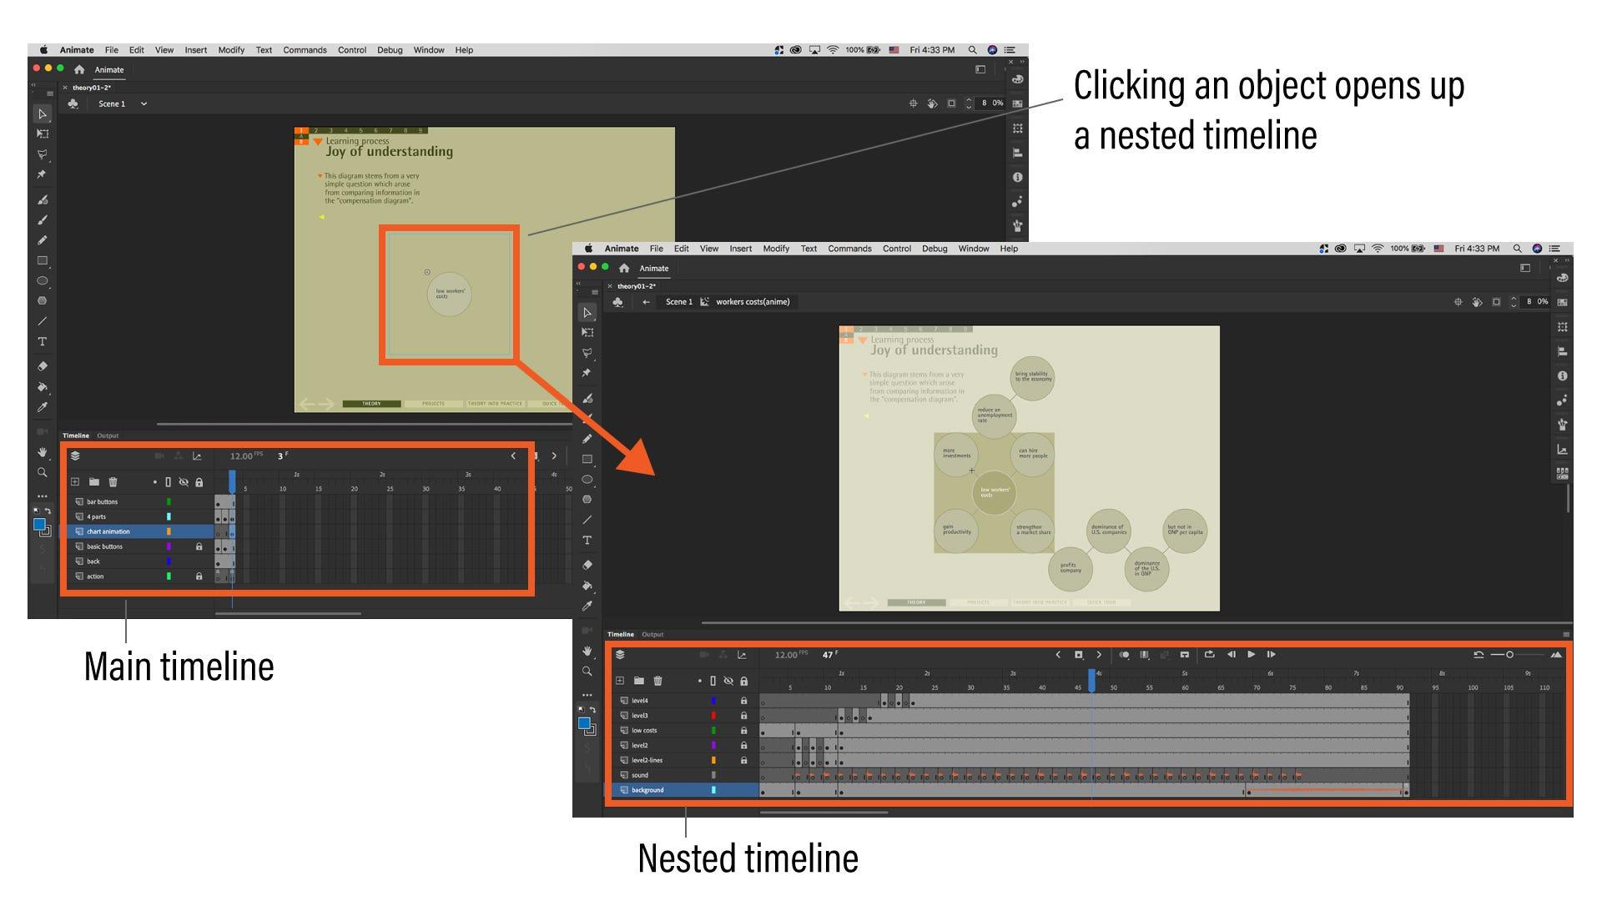Screen dimensions: 1602x901
Task: Toggle outline view for all nested timeline layers
Action: click(713, 681)
